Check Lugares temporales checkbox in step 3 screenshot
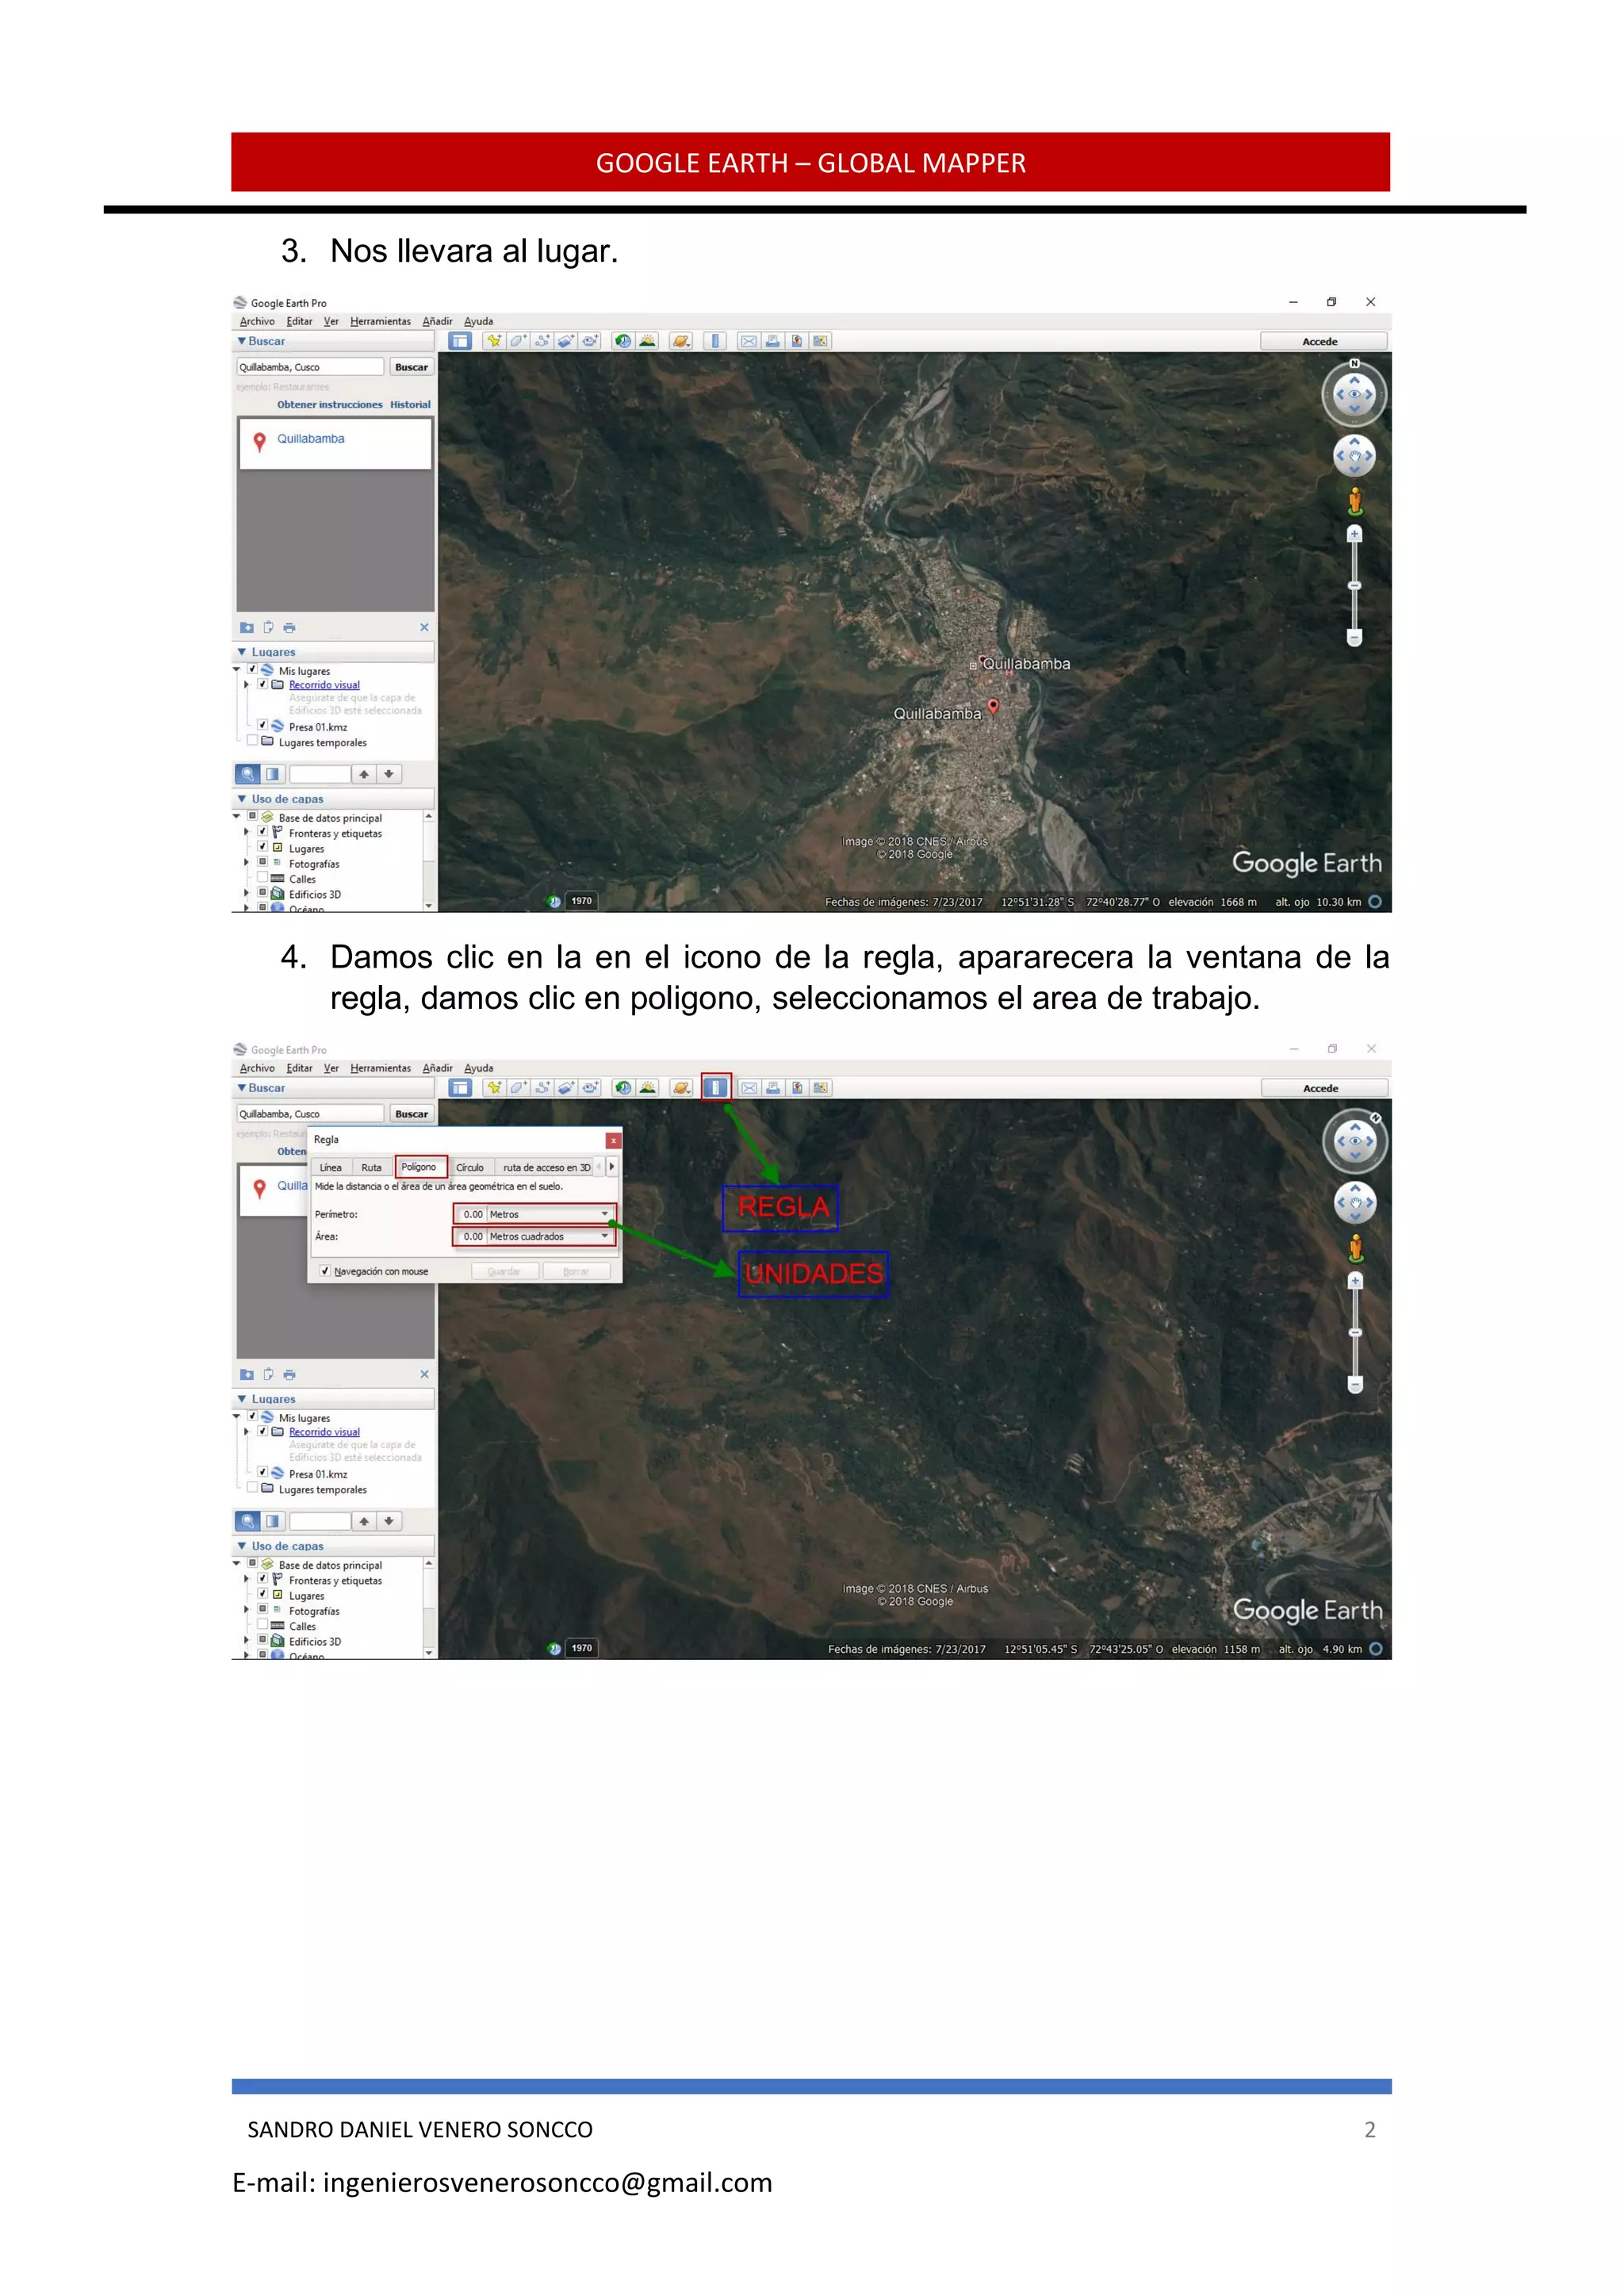The height and width of the screenshot is (2296, 1624). click(253, 741)
